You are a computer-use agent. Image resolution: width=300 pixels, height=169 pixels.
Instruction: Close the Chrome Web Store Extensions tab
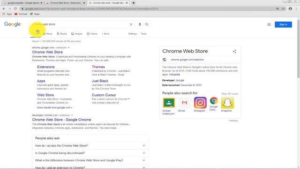84,3
